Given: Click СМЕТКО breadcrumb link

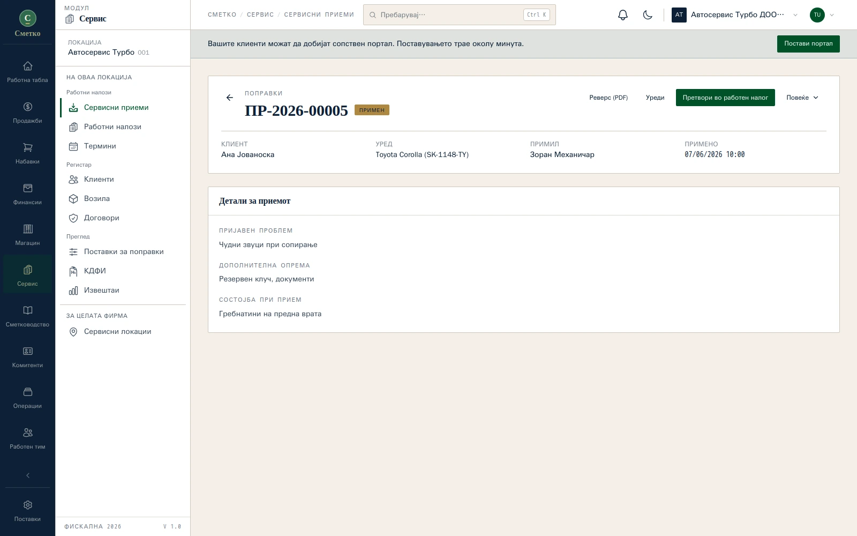Looking at the screenshot, I should coord(222,15).
